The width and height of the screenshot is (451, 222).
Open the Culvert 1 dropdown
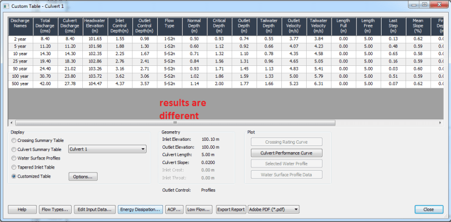tap(107, 149)
